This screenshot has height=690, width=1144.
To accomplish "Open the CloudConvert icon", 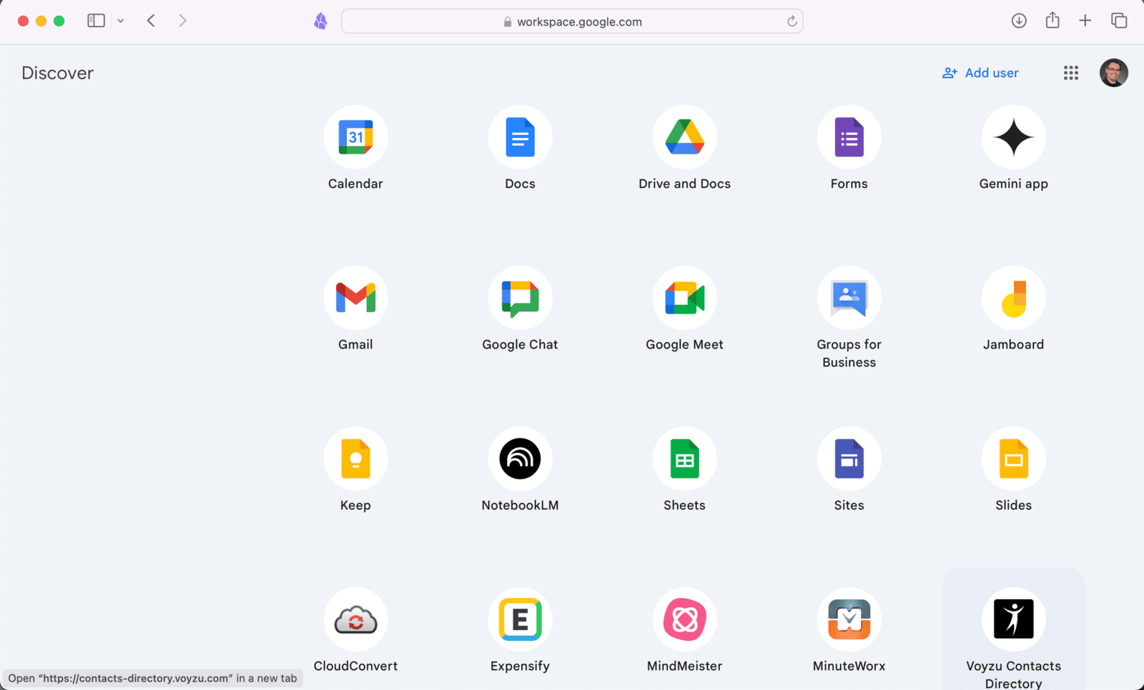I will point(355,619).
